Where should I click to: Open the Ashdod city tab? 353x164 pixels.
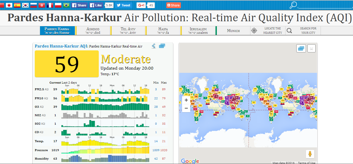[93, 31]
